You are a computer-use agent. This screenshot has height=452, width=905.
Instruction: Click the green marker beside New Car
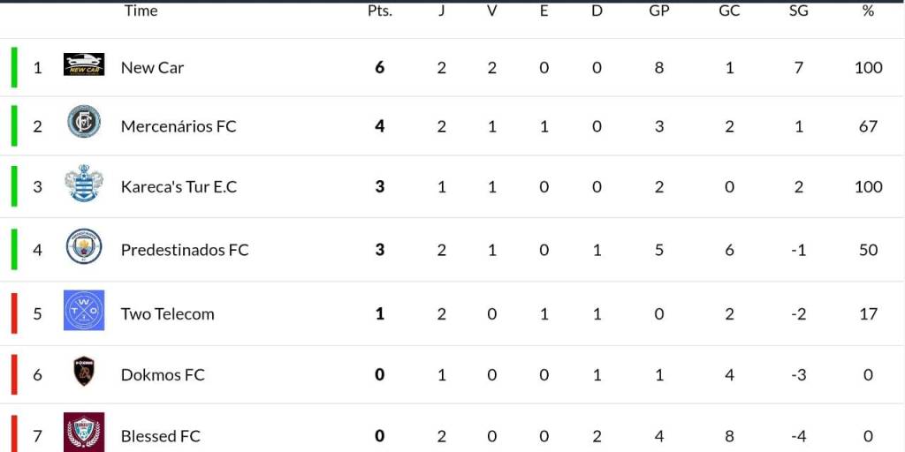(15, 67)
